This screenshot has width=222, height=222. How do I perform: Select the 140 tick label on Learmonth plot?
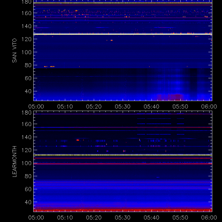[x=26, y=137]
